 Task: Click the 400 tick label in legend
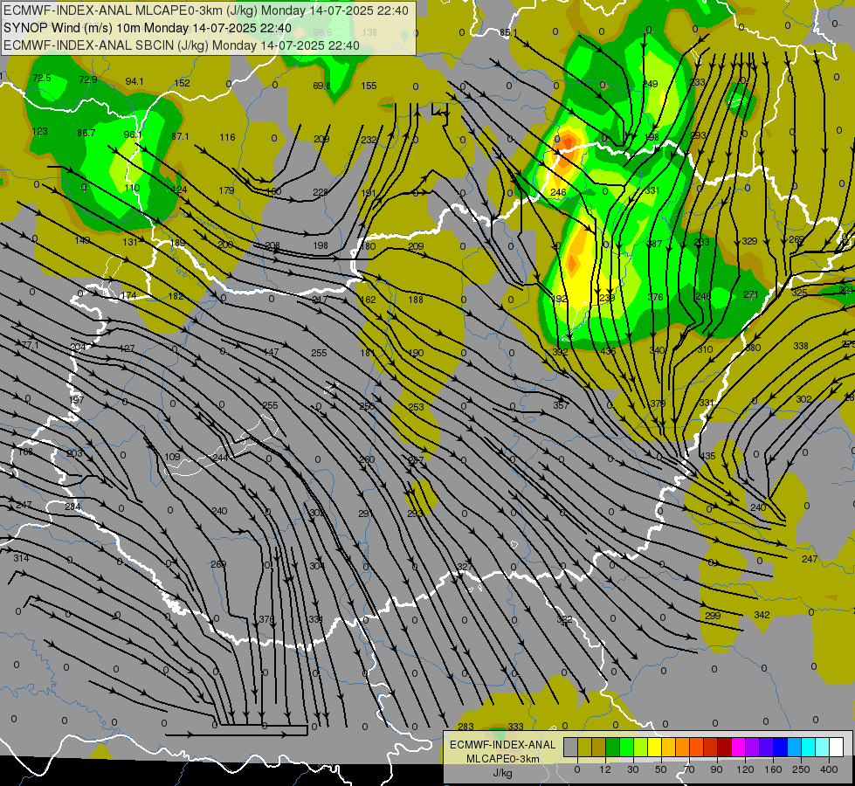(x=829, y=769)
